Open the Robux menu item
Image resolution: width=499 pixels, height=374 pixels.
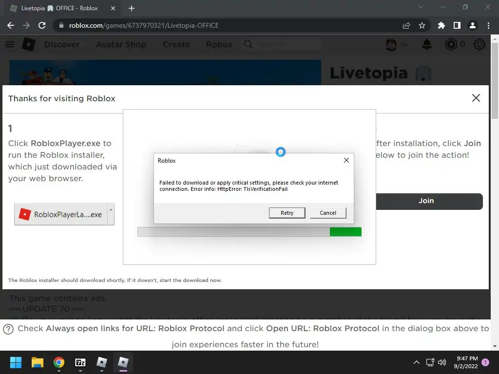(219, 44)
